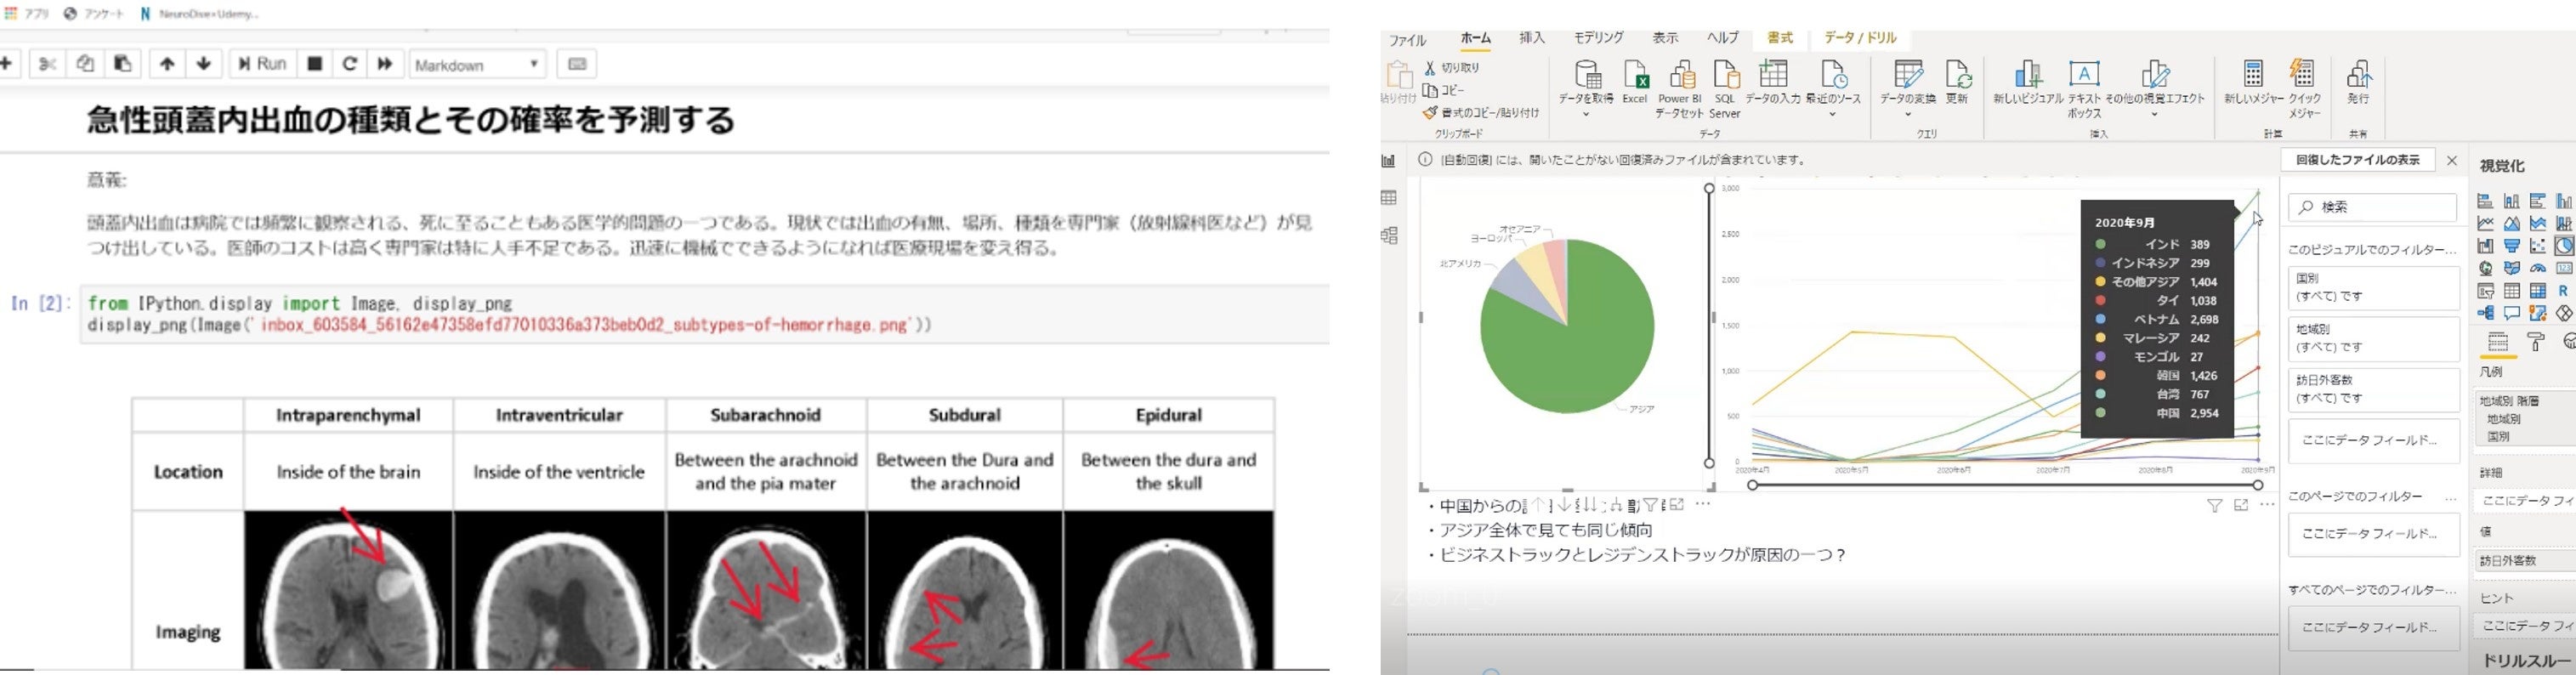Image resolution: width=2576 pixels, height=675 pixels.
Task: Open the Markdown cell type dropdown
Action: 477,65
